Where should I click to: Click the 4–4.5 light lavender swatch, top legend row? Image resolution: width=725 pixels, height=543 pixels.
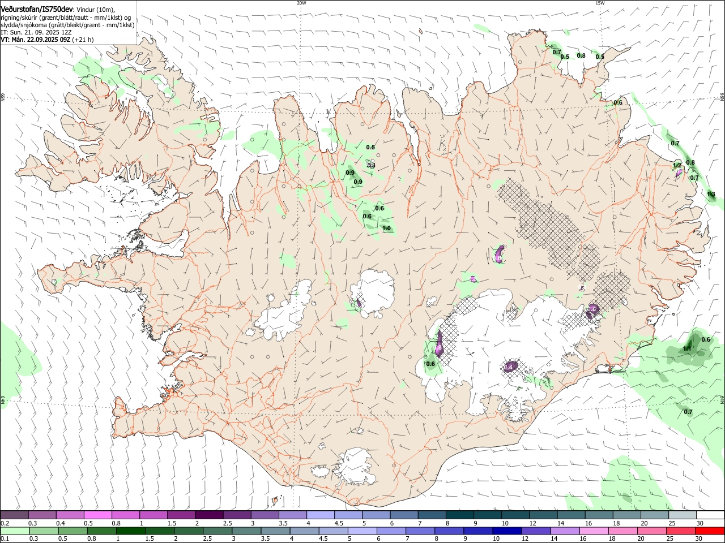click(x=320, y=515)
